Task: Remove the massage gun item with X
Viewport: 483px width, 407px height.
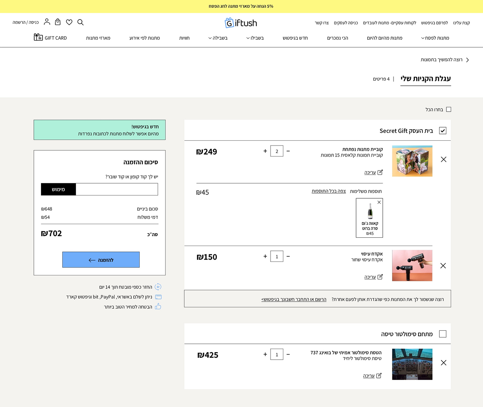Action: point(443,266)
